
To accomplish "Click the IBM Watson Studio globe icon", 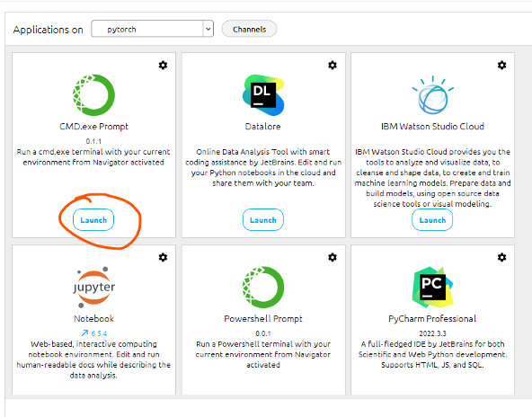I will [432, 95].
